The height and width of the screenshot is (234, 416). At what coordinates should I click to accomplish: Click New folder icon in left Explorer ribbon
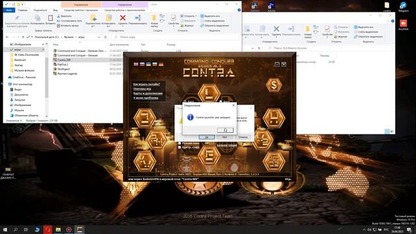(154, 18)
